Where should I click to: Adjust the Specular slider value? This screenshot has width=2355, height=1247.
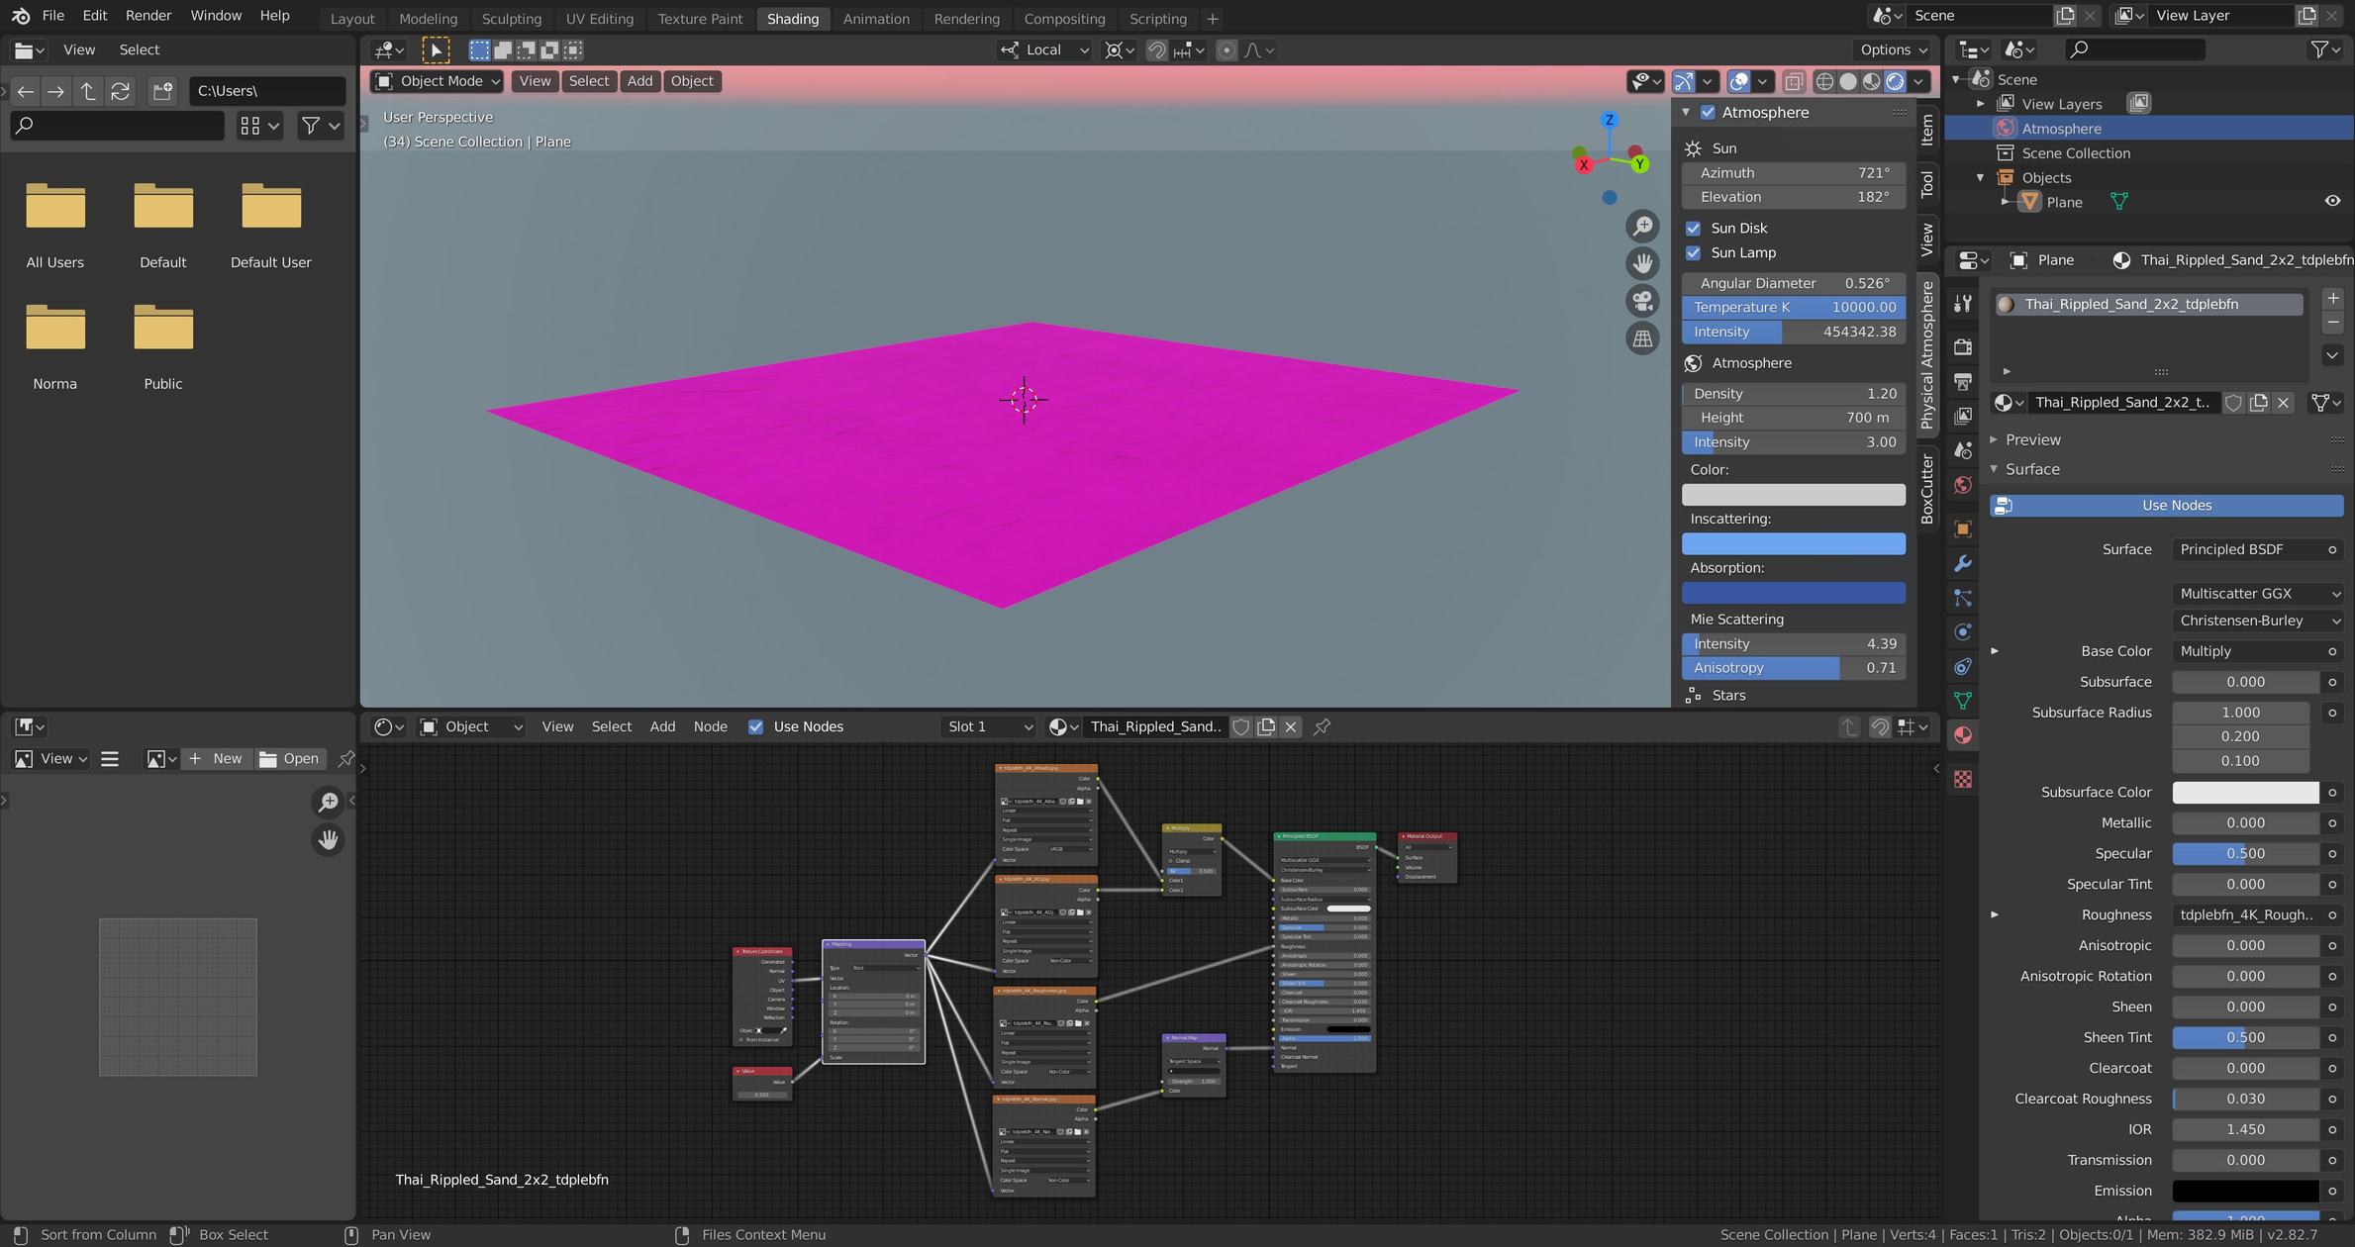(x=2245, y=853)
